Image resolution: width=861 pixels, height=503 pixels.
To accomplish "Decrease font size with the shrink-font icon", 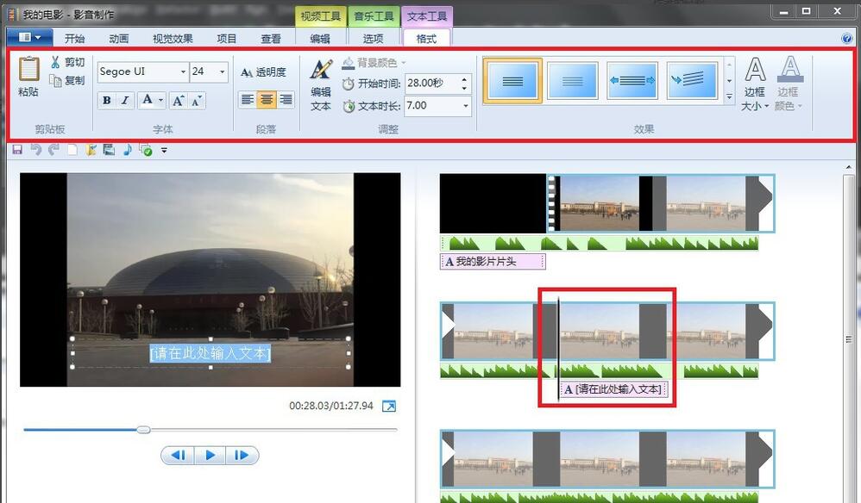I will [x=197, y=100].
